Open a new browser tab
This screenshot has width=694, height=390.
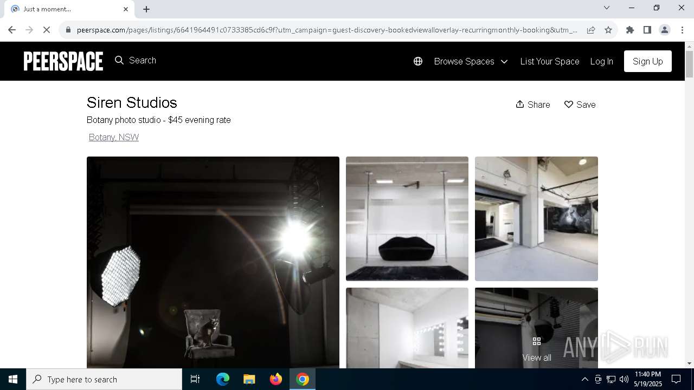tap(146, 9)
